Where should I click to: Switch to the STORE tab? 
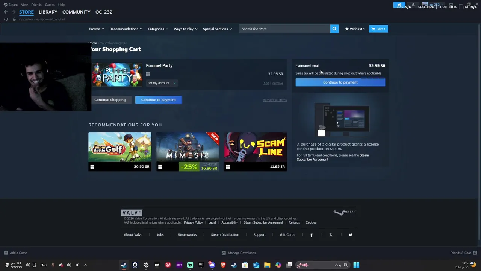click(26, 12)
